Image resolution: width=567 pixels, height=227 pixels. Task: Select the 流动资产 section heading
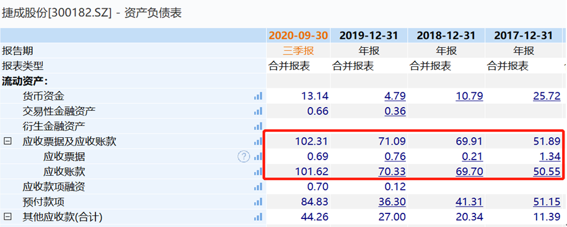25,81
